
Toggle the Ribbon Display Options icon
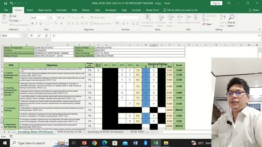pyautogui.click(x=229, y=3)
